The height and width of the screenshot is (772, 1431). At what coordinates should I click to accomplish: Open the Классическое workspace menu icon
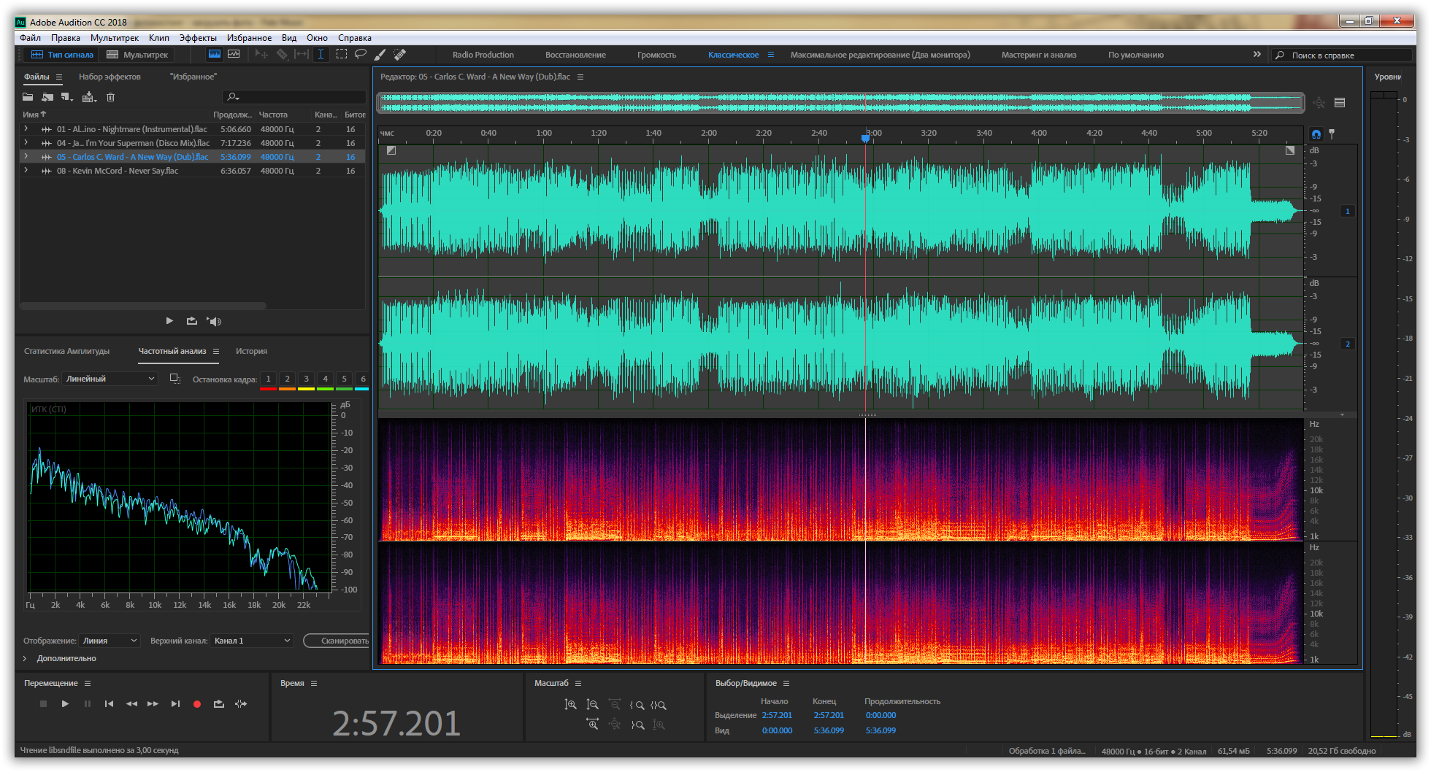tap(770, 55)
